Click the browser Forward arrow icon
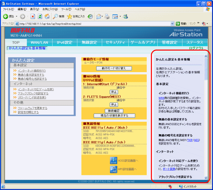Viewport: 213px width, 190px height. [x=22, y=16]
